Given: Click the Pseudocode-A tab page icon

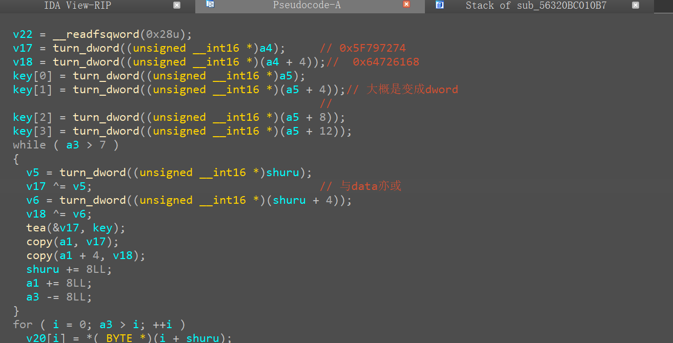Looking at the screenshot, I should (x=210, y=5).
